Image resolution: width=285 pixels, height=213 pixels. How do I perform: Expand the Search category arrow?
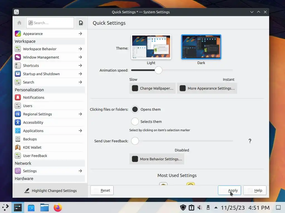(x=80, y=82)
